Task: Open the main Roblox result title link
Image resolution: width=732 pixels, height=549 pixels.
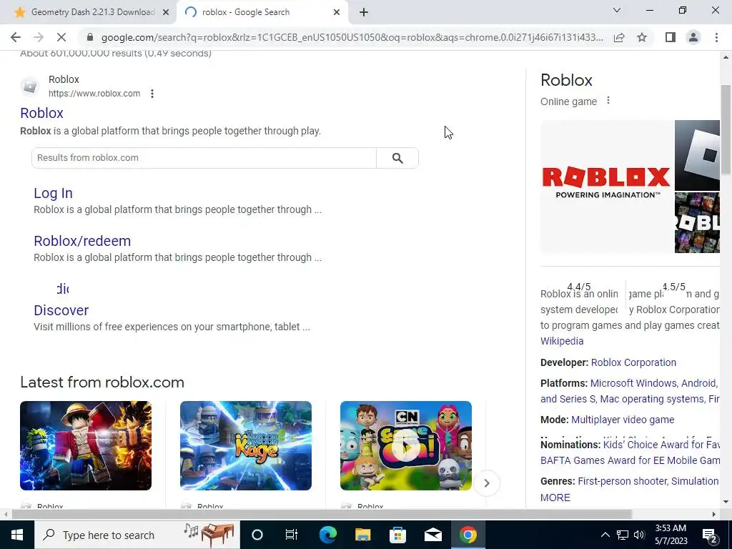Action: [41, 113]
